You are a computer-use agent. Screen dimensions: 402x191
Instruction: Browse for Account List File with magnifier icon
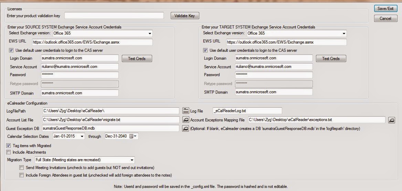click(x=186, y=119)
